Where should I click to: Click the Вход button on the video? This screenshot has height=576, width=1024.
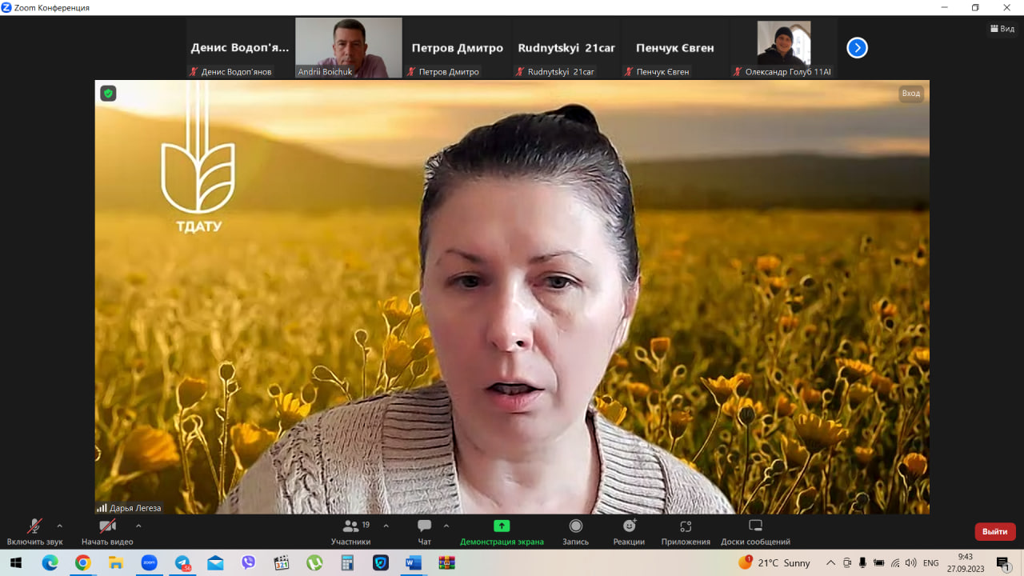coord(911,94)
